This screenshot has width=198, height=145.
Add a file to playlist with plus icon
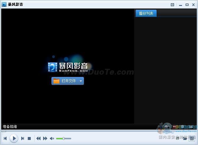166,127
